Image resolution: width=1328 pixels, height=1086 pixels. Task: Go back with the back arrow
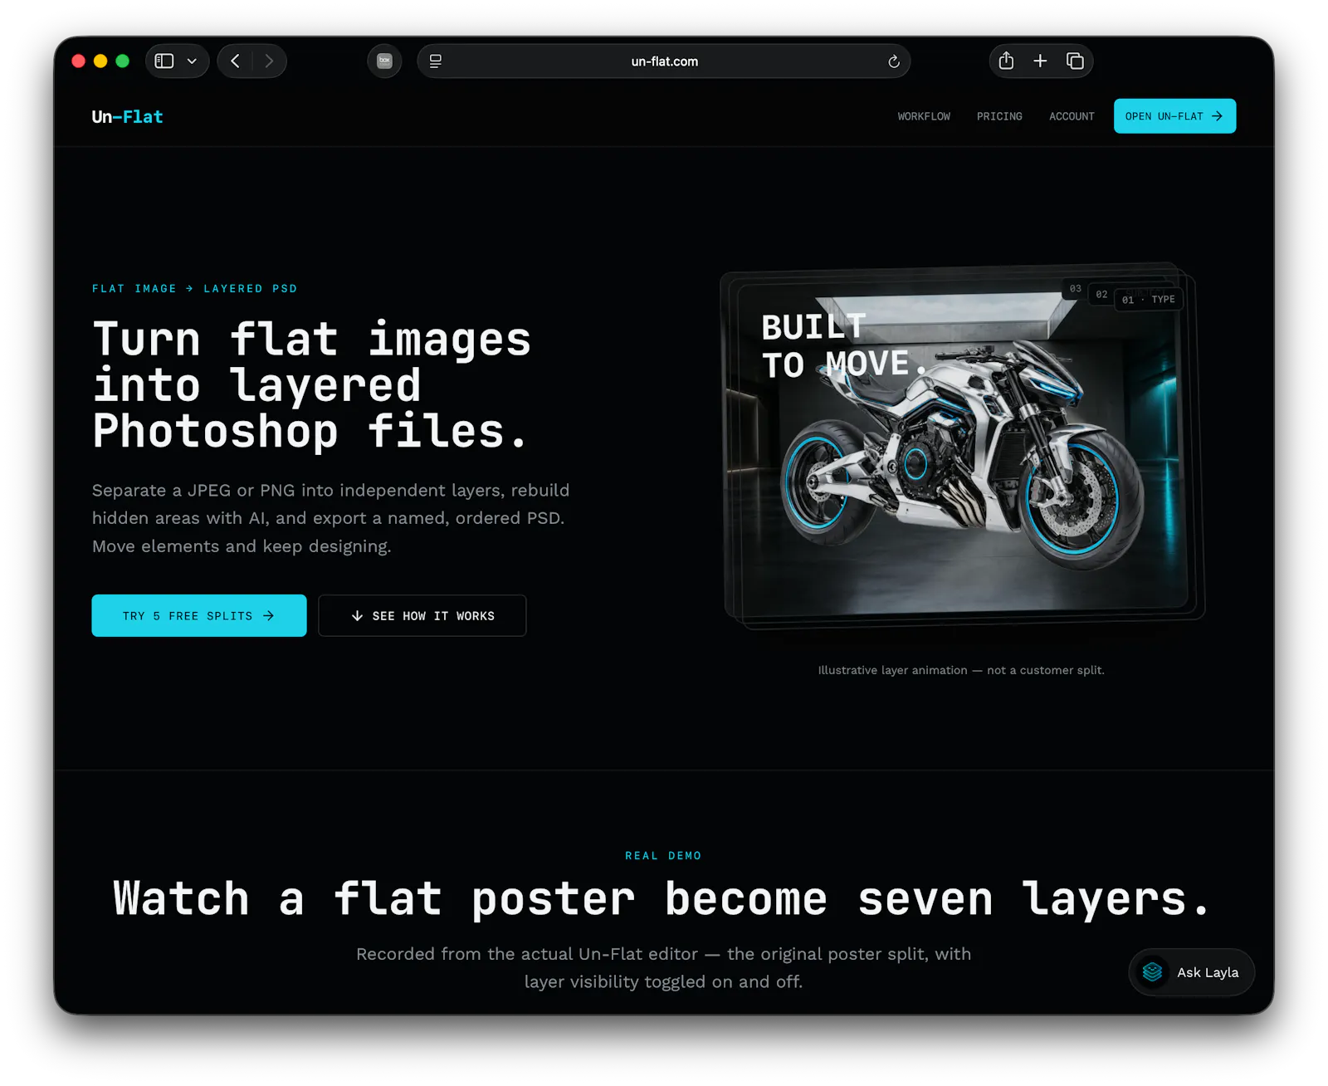[236, 61]
